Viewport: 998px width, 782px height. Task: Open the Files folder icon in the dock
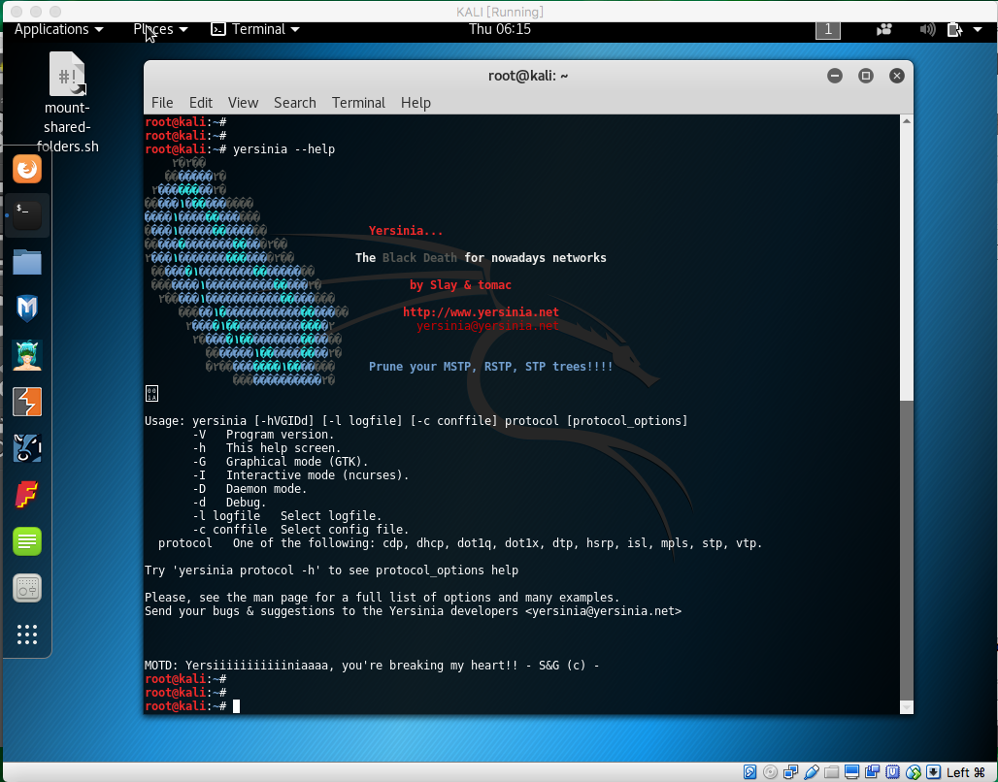tap(27, 262)
